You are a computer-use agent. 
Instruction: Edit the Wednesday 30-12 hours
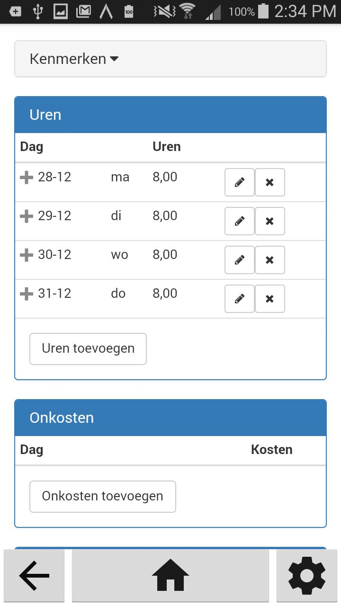tap(239, 260)
